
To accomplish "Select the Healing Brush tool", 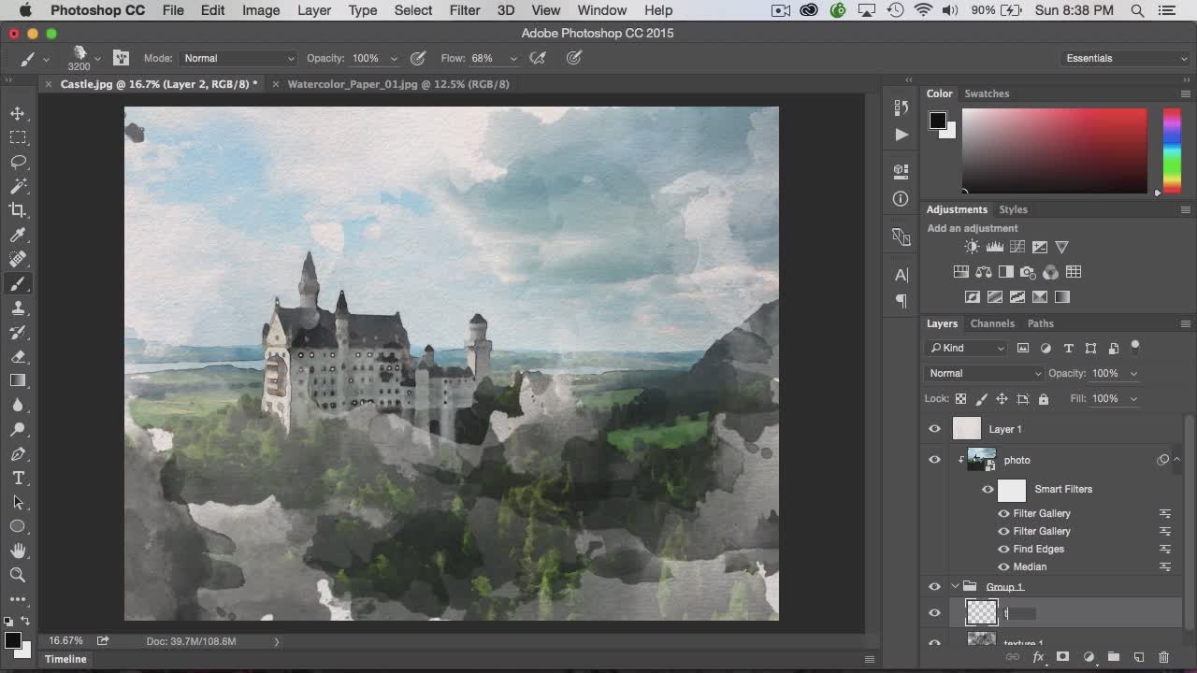I will (x=18, y=259).
